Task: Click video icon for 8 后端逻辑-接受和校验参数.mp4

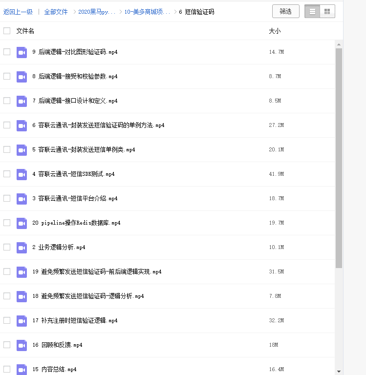Action: 22,77
